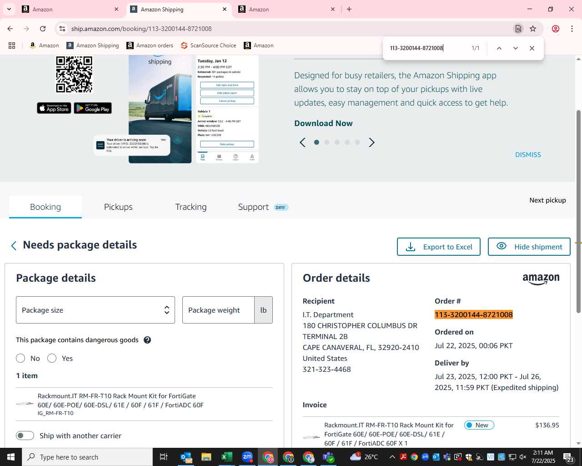Click the find-in-page previous result arrow
Image resolution: width=582 pixels, height=466 pixels.
pos(499,48)
